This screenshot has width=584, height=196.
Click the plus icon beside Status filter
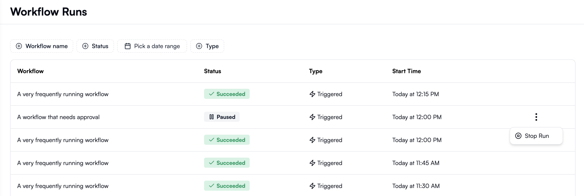85,46
